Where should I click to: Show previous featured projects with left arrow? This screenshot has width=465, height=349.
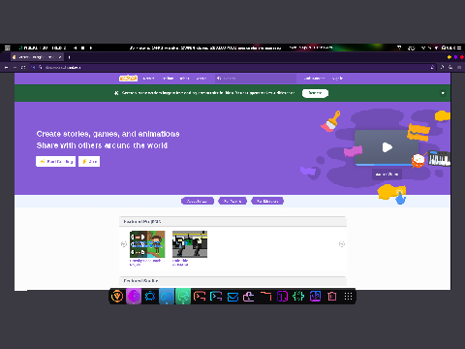coord(123,244)
